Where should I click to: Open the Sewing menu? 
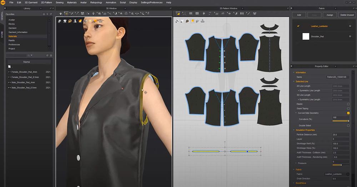coord(60,2)
